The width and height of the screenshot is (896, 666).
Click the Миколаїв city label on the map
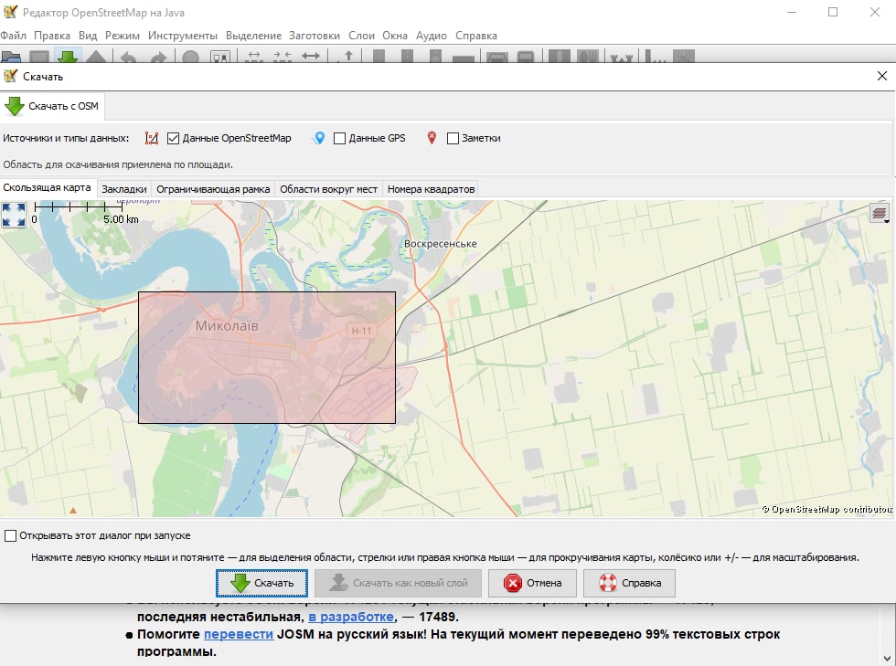(x=227, y=326)
